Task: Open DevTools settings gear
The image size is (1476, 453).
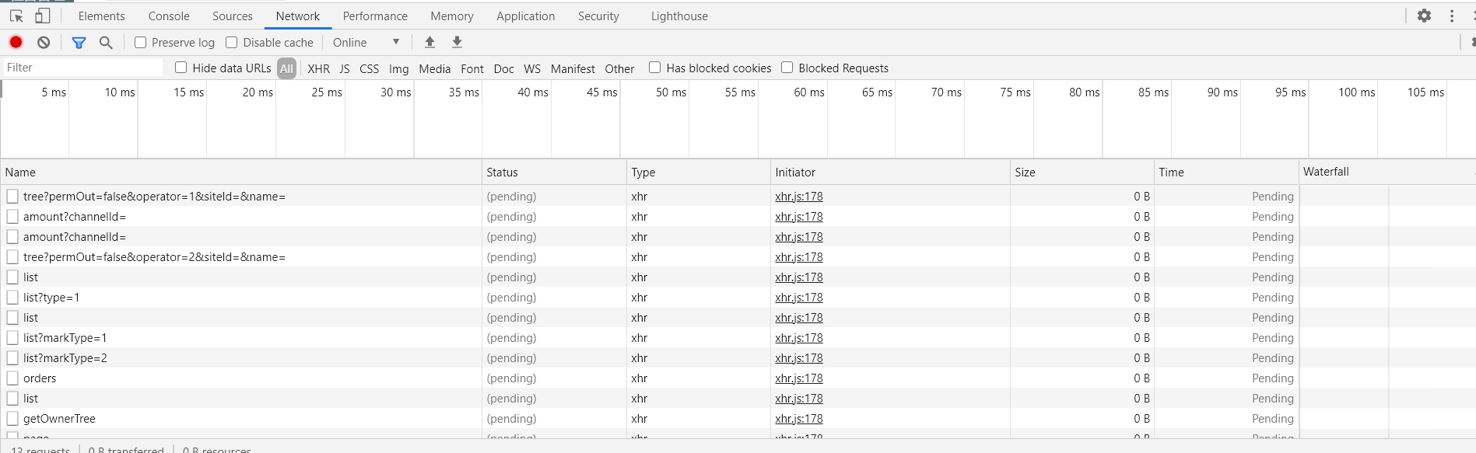Action: coord(1424,16)
